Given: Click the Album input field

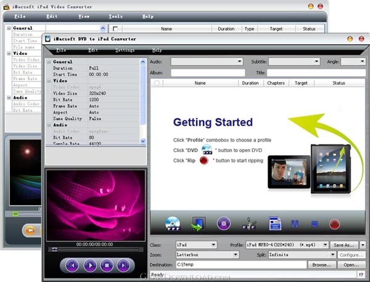Looking at the screenshot, I should tap(208, 73).
